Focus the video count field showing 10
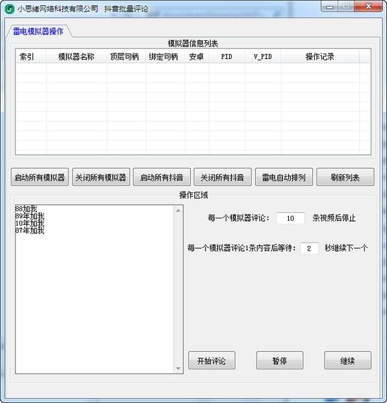 point(290,218)
